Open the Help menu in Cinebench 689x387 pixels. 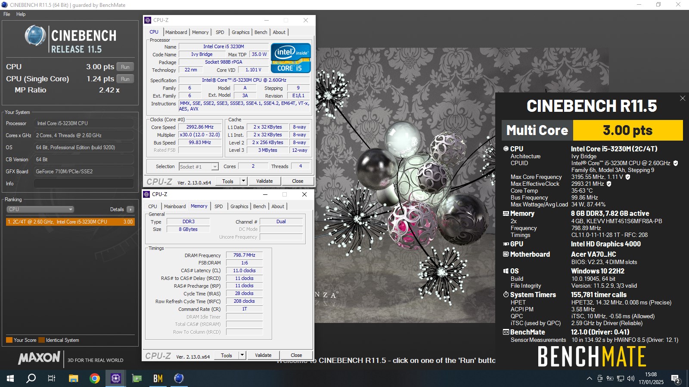[x=21, y=14]
